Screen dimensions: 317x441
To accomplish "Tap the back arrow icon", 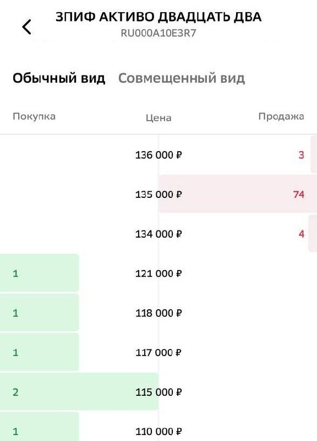I will click(x=26, y=27).
